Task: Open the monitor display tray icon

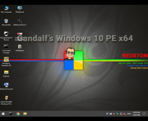Action: (x=121, y=114)
